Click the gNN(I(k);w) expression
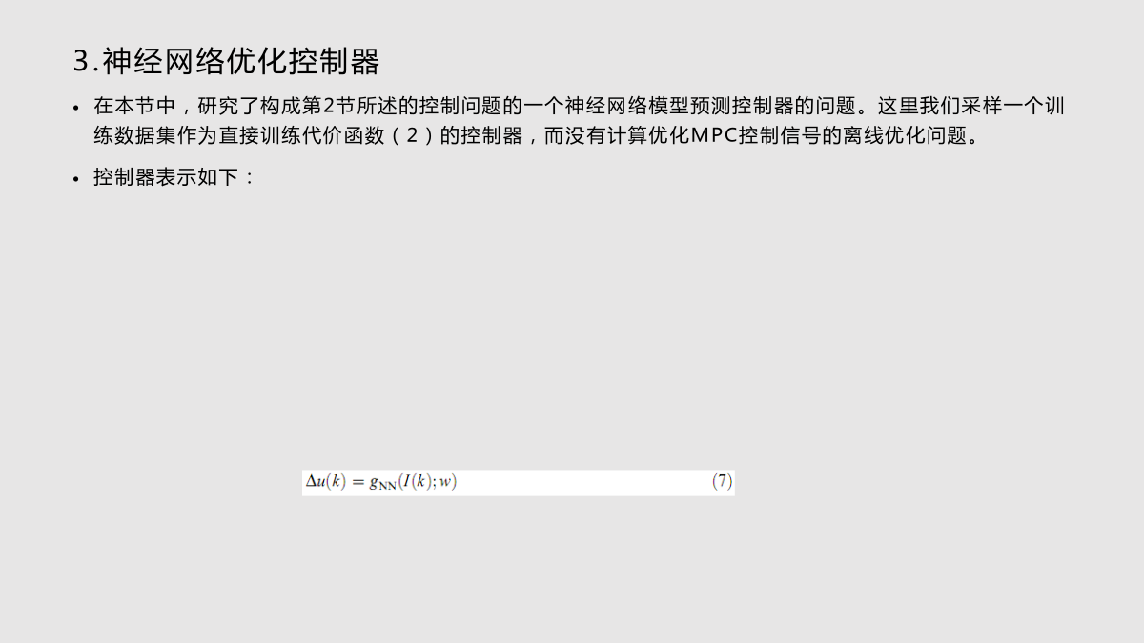 point(413,482)
